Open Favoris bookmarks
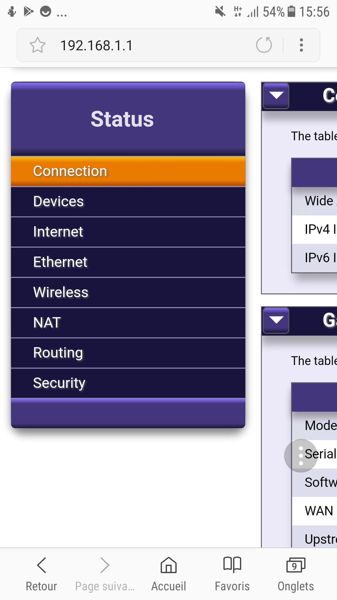This screenshot has height=600, width=337. point(232,574)
